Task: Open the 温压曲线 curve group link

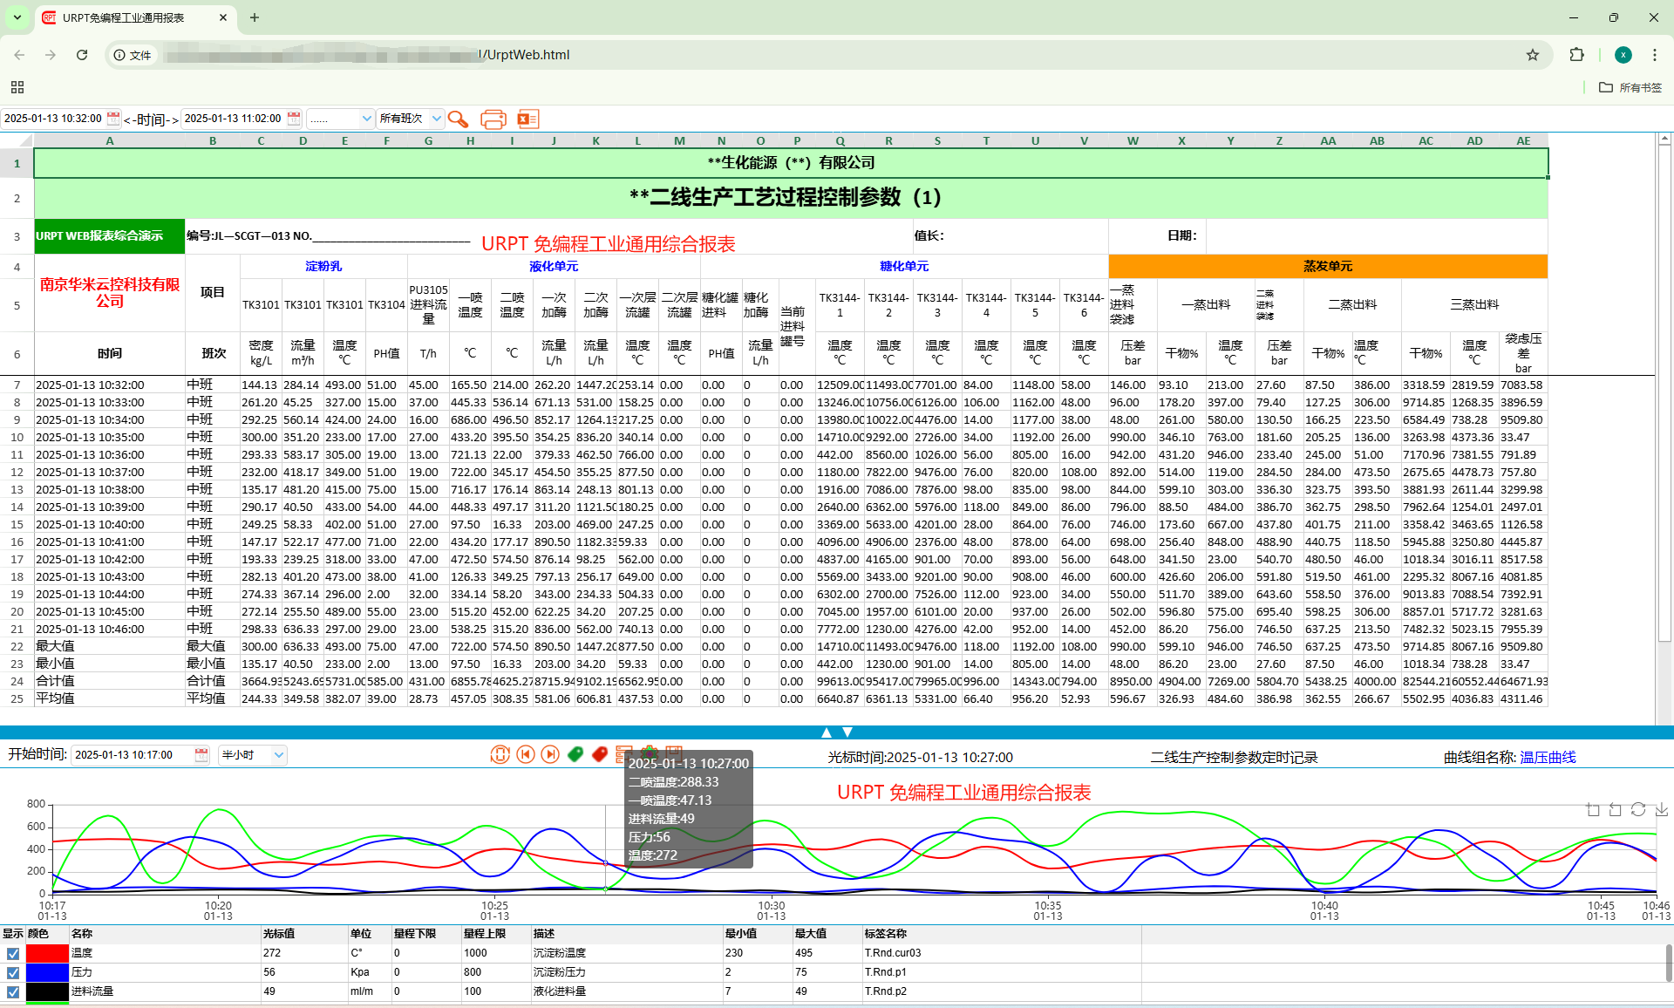Action: 1548,757
